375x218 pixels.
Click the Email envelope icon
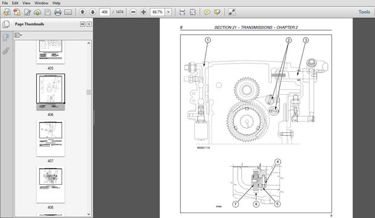point(68,12)
